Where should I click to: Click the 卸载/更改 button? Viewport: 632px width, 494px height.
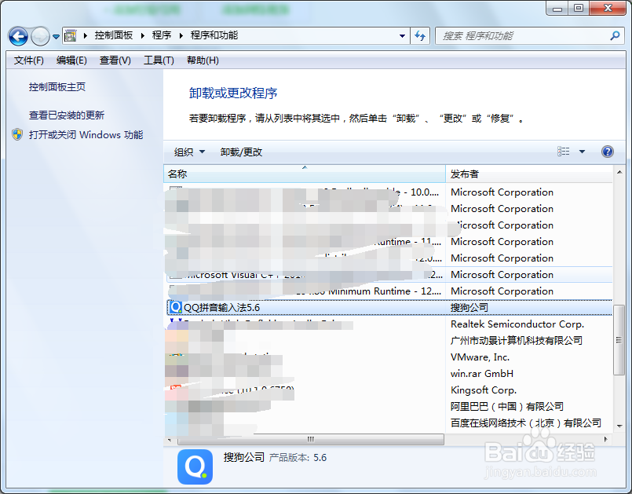(x=241, y=152)
